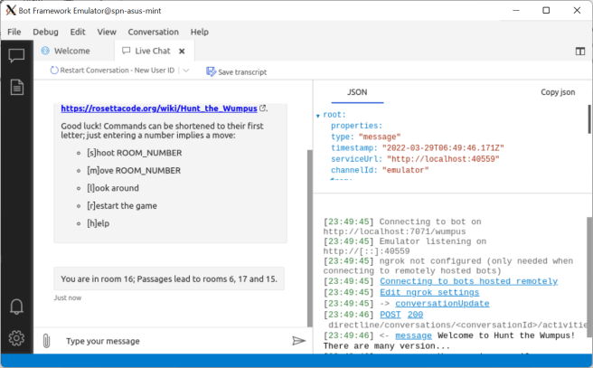Viewport: 593px width, 368px height.
Task: Click the Type your message input
Action: (174, 341)
